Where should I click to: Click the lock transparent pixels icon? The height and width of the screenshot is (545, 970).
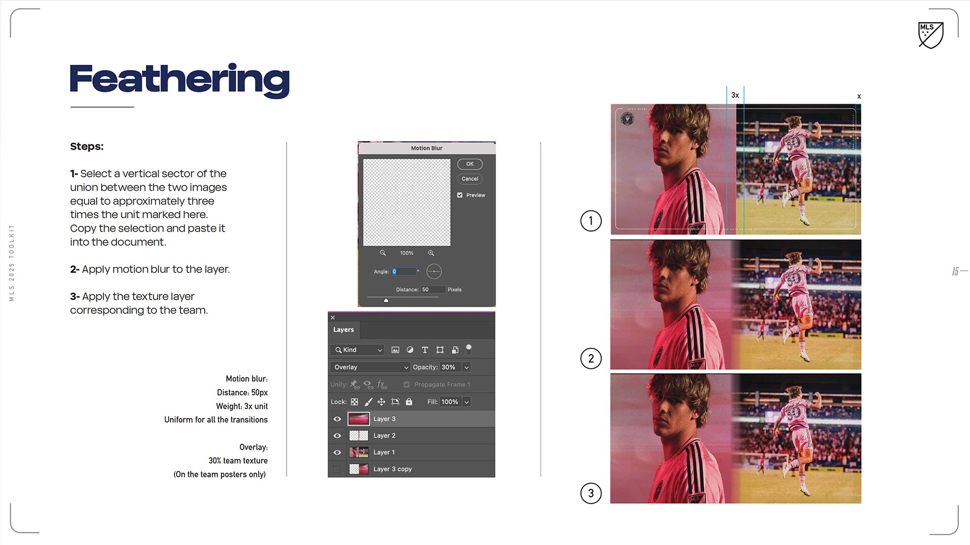coord(355,402)
